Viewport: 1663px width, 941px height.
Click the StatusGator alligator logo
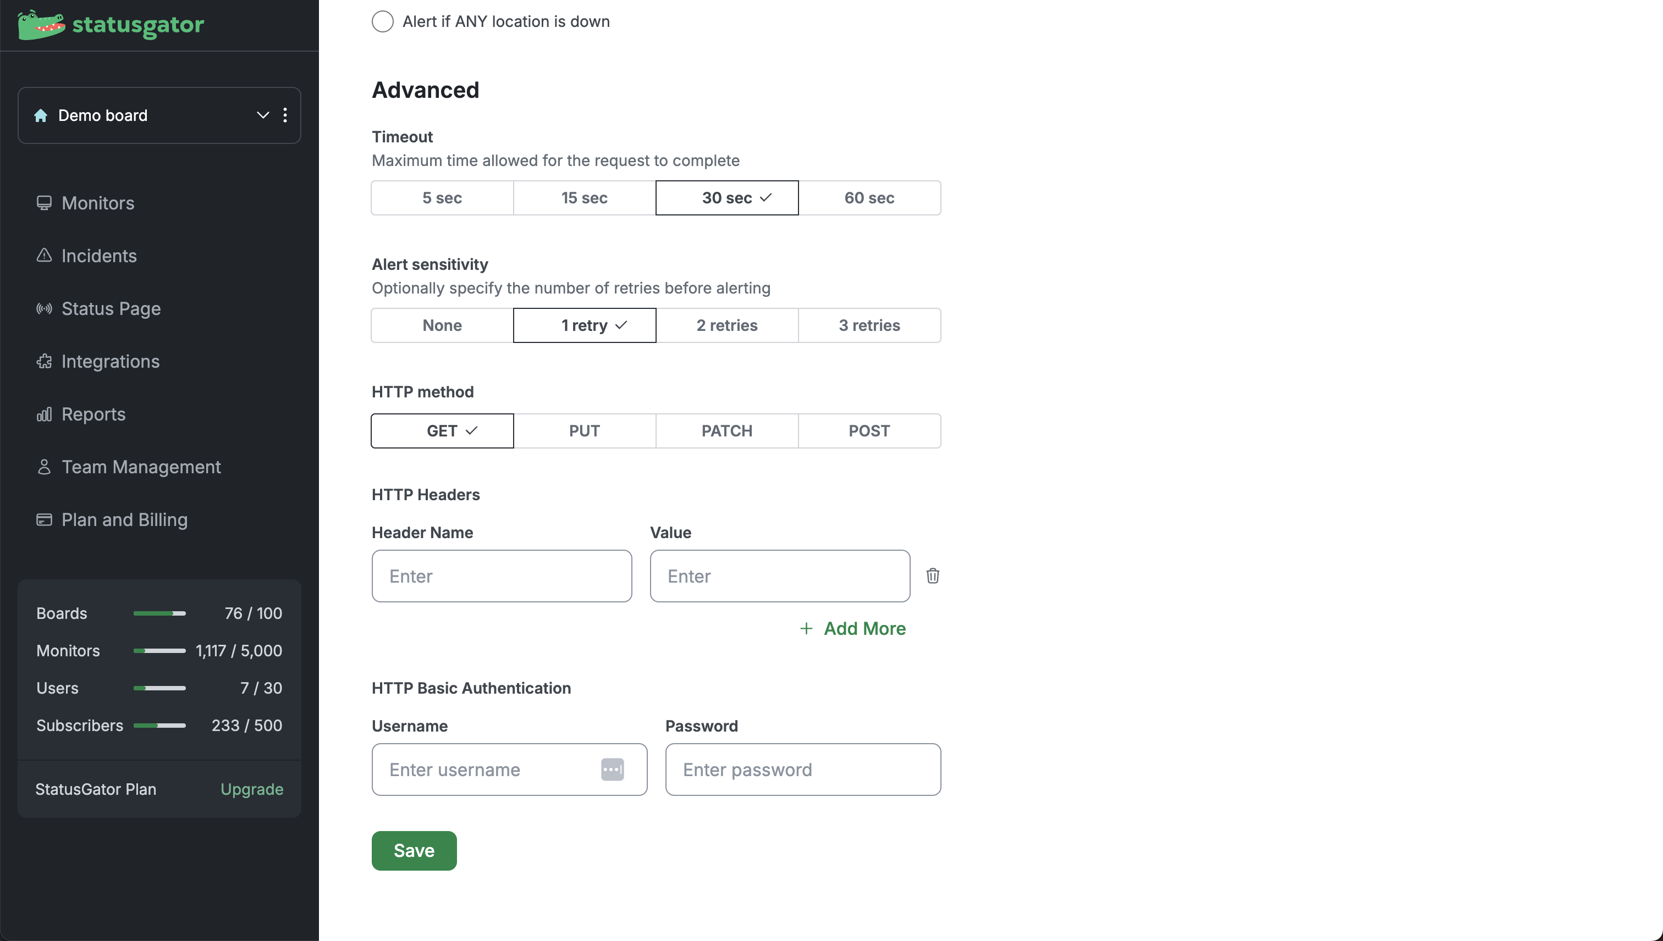click(41, 25)
